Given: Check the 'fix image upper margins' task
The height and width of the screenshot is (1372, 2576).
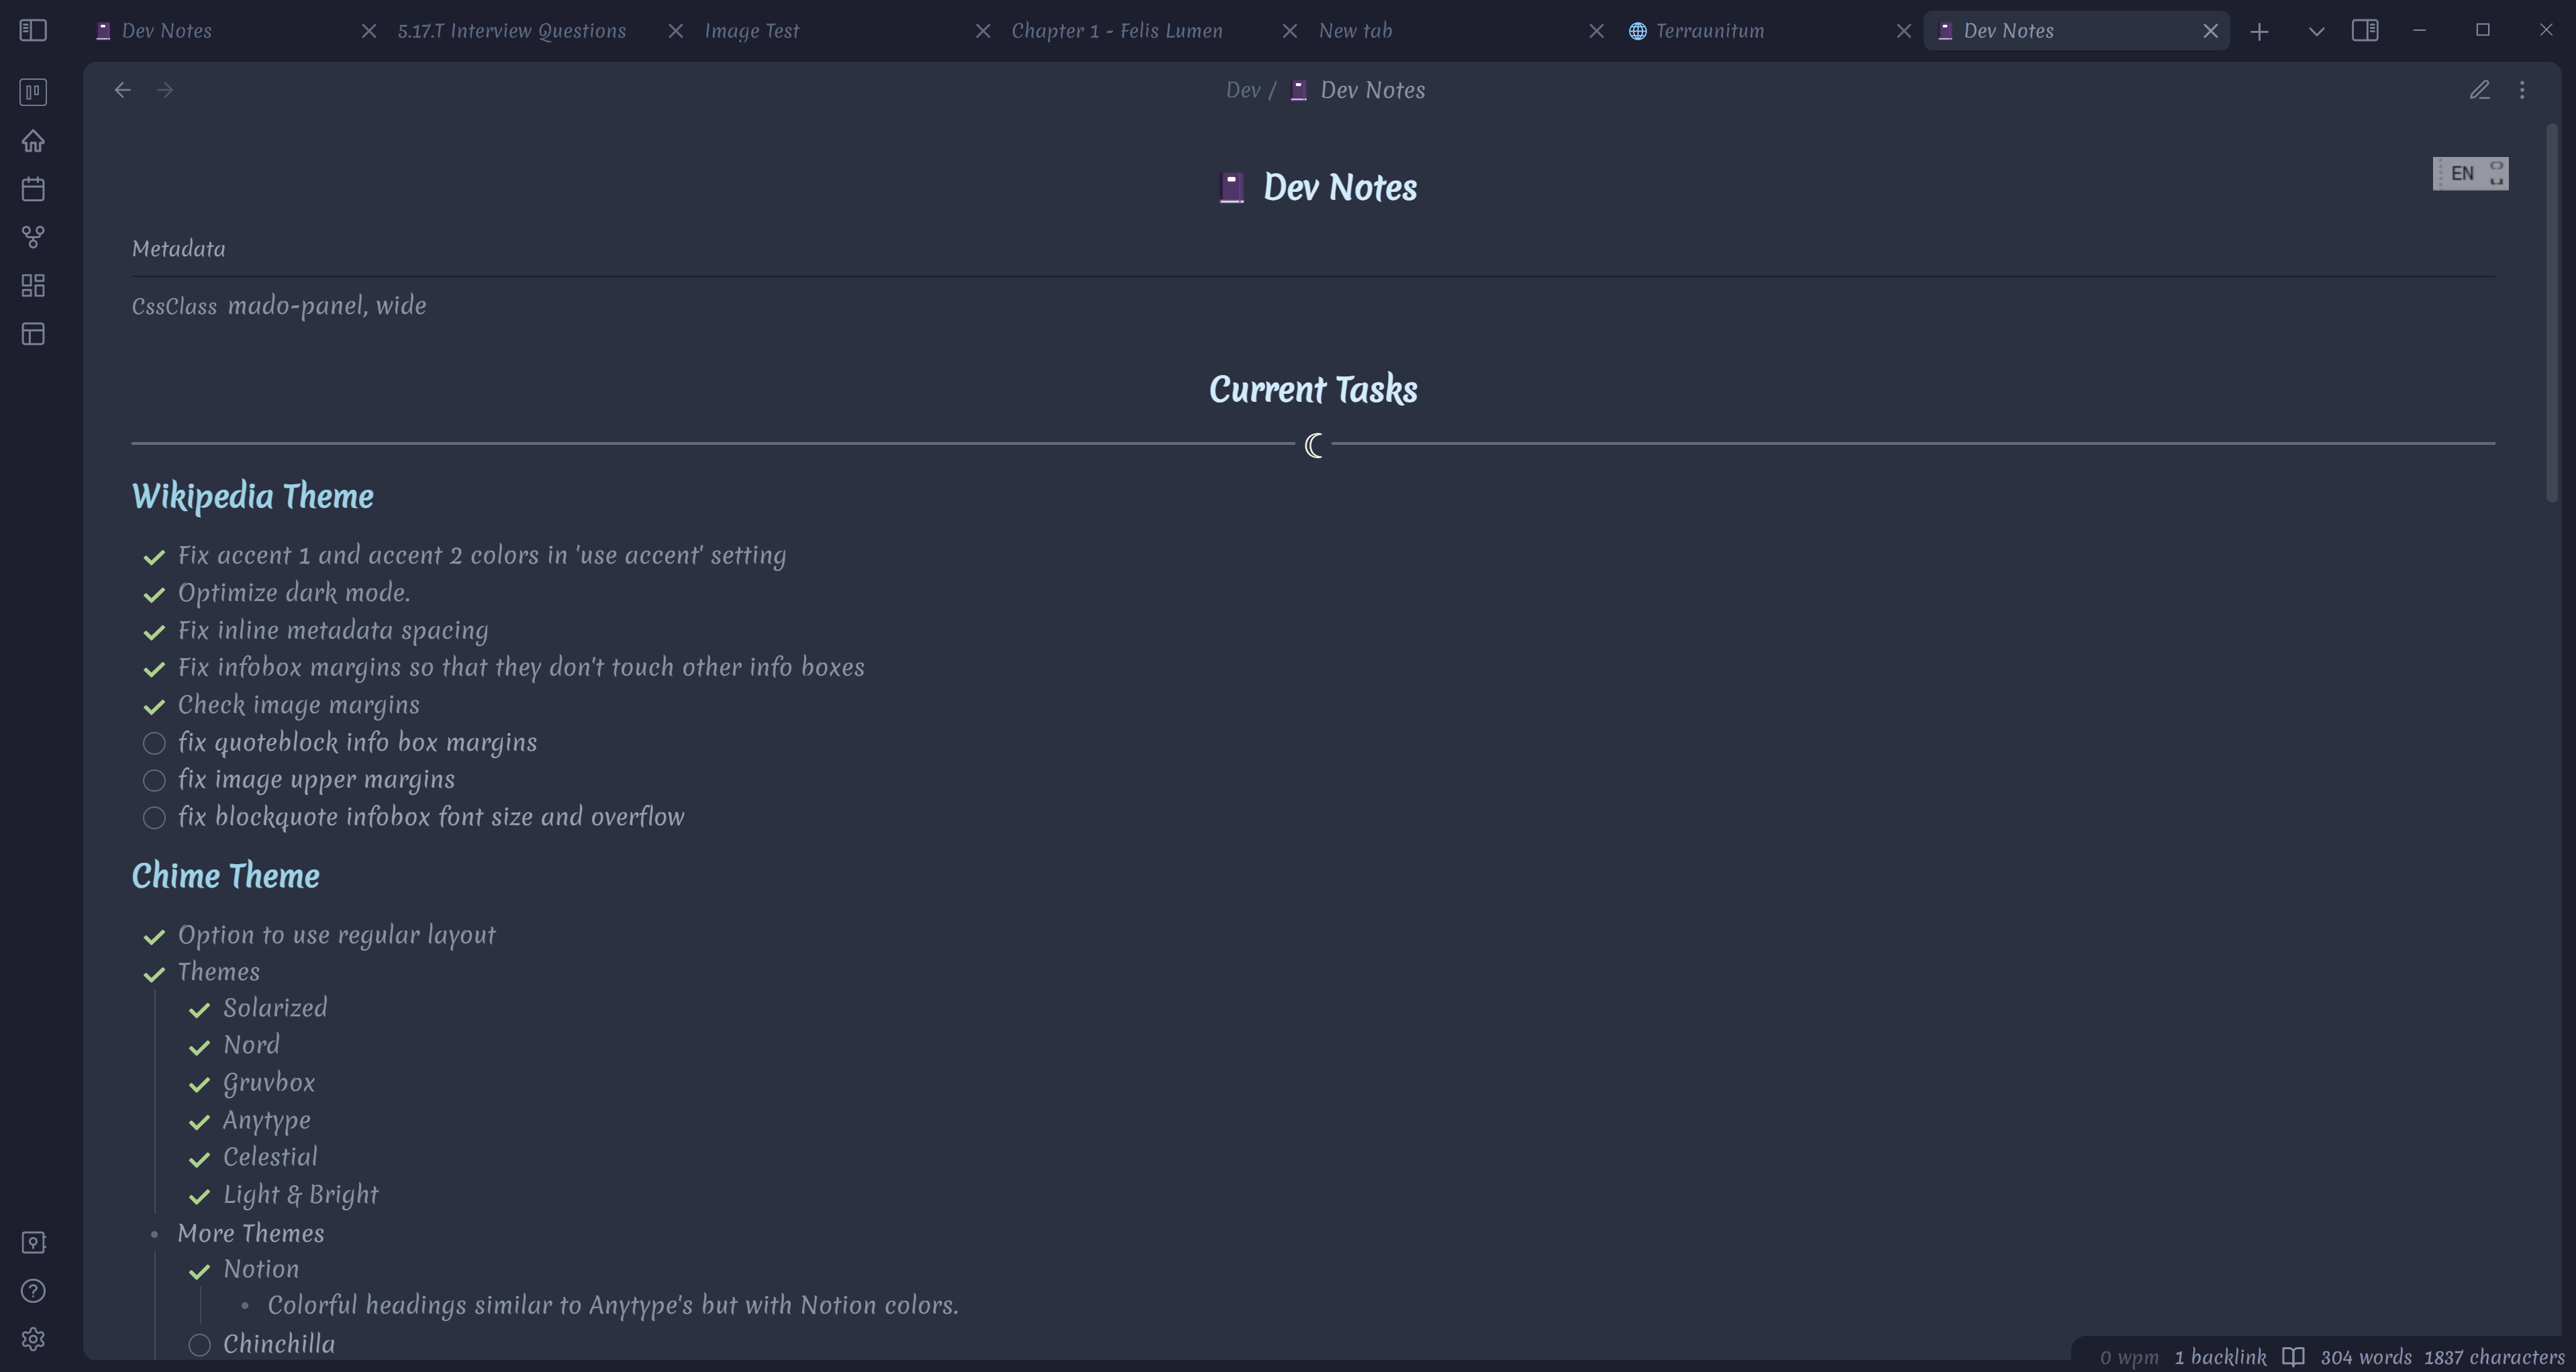Looking at the screenshot, I should [x=154, y=780].
